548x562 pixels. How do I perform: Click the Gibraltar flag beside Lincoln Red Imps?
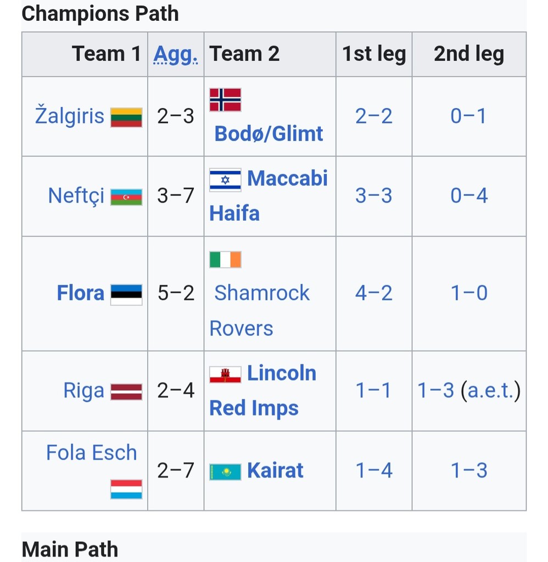225,375
